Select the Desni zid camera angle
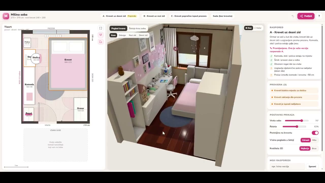325x183 pixels. [x=143, y=35]
